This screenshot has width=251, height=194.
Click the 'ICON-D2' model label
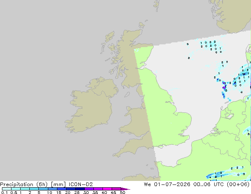81,184
